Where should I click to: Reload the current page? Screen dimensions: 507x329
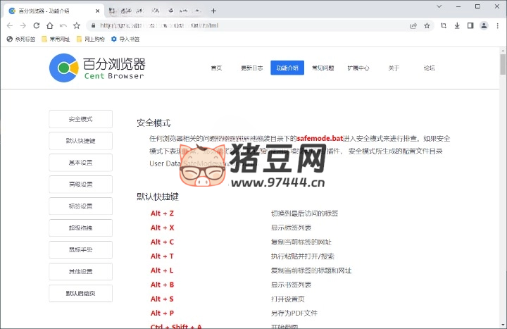[x=36, y=25]
